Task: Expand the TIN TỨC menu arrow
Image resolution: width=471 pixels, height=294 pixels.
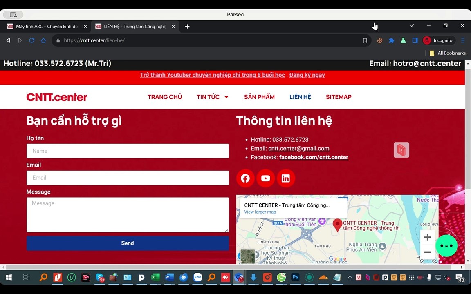Action: [227, 97]
